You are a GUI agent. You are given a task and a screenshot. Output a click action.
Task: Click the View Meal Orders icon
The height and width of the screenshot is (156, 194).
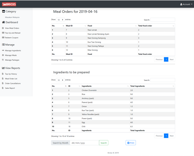click(x=3, y=28)
